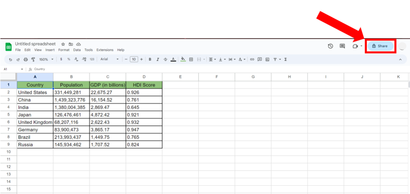
Task: Star the Untitled spreadsheet
Action: (63, 44)
